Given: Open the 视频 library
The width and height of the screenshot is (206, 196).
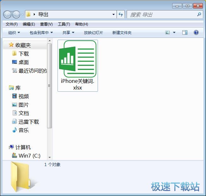Looking at the screenshot, I should click(x=24, y=96).
